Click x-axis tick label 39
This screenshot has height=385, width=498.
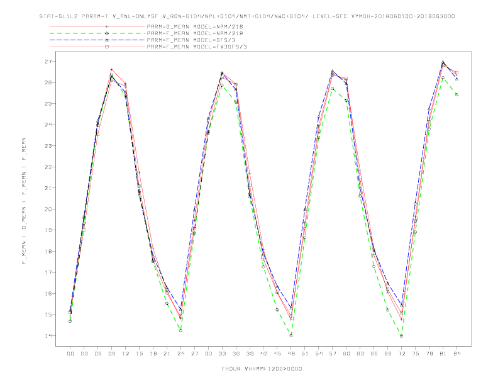click(x=250, y=354)
